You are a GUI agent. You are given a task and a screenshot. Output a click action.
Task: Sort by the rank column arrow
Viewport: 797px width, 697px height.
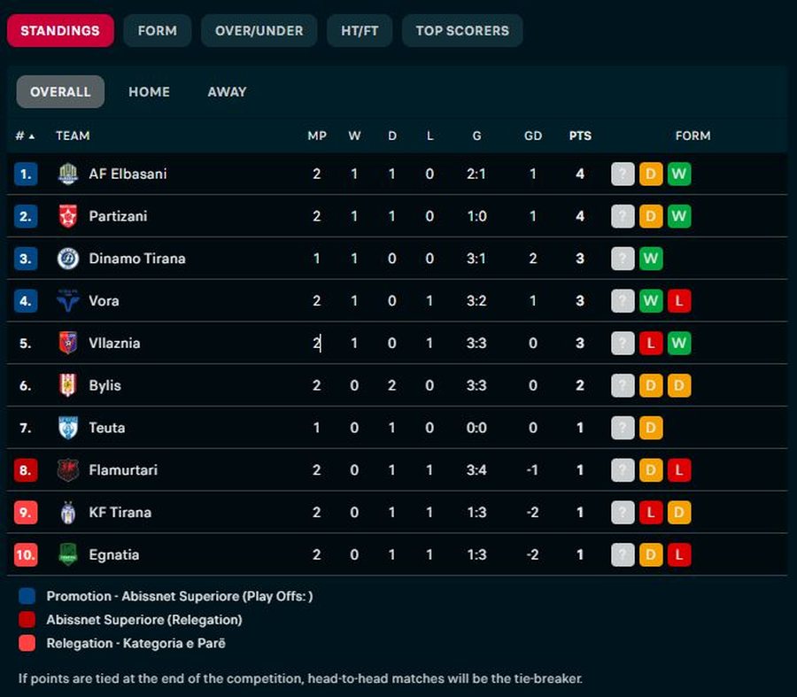(x=32, y=136)
